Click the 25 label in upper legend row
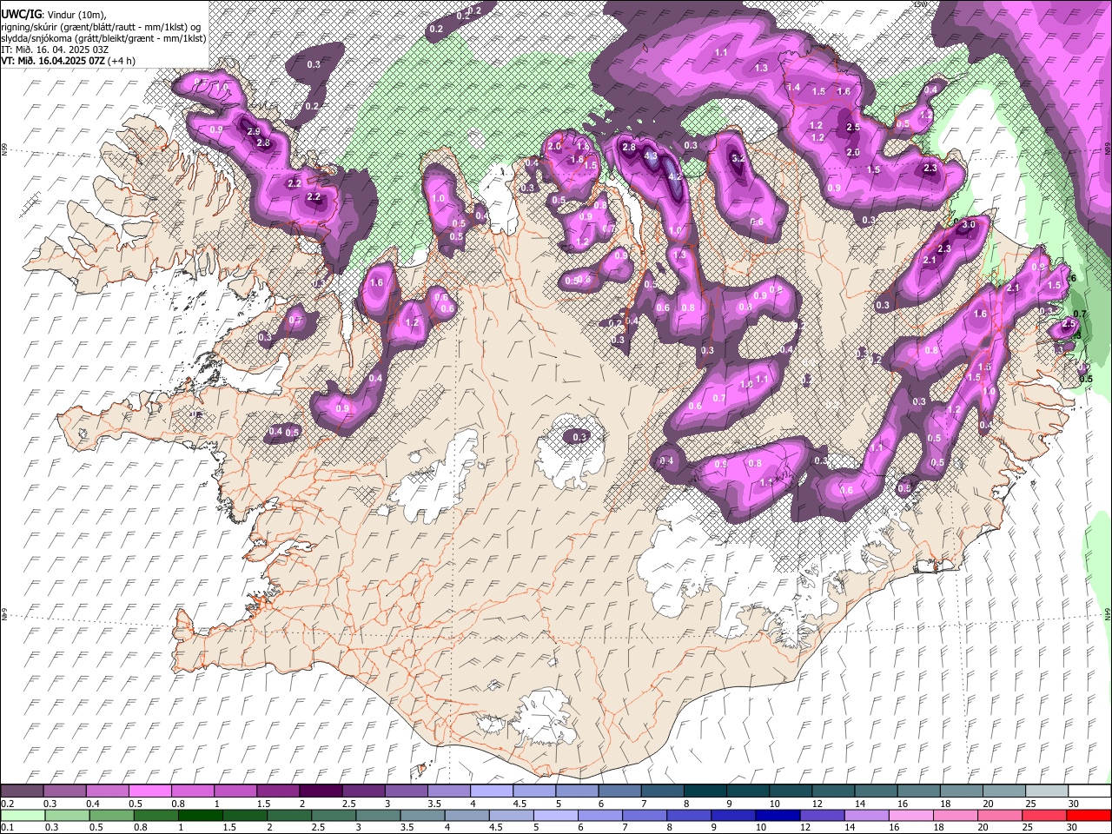The width and height of the screenshot is (1112, 834). tap(1031, 804)
